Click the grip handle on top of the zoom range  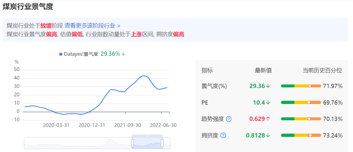point(147,136)
